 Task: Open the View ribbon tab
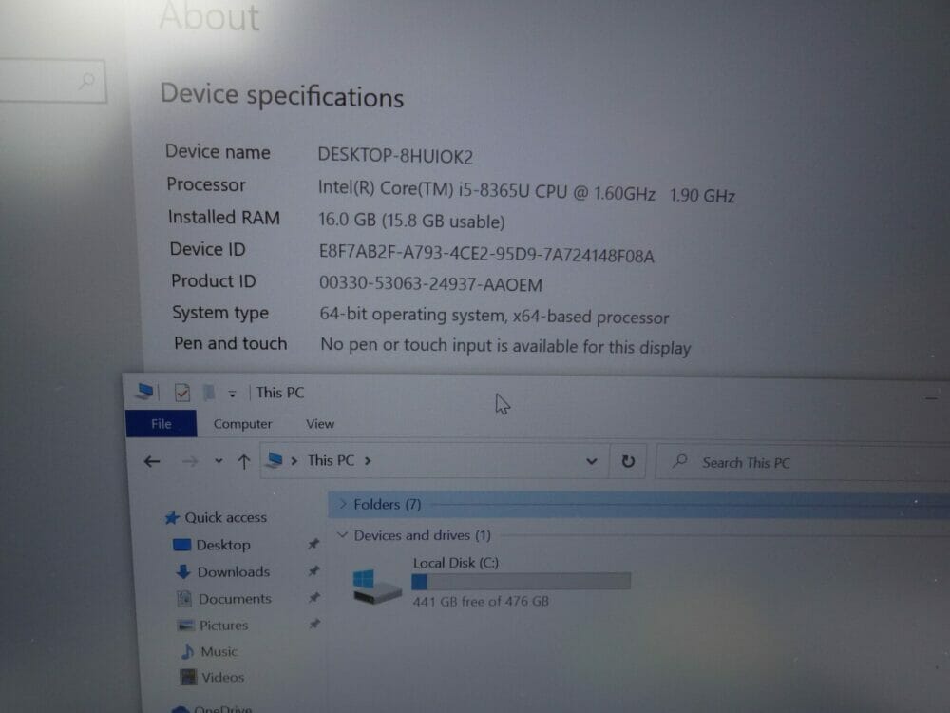[320, 424]
